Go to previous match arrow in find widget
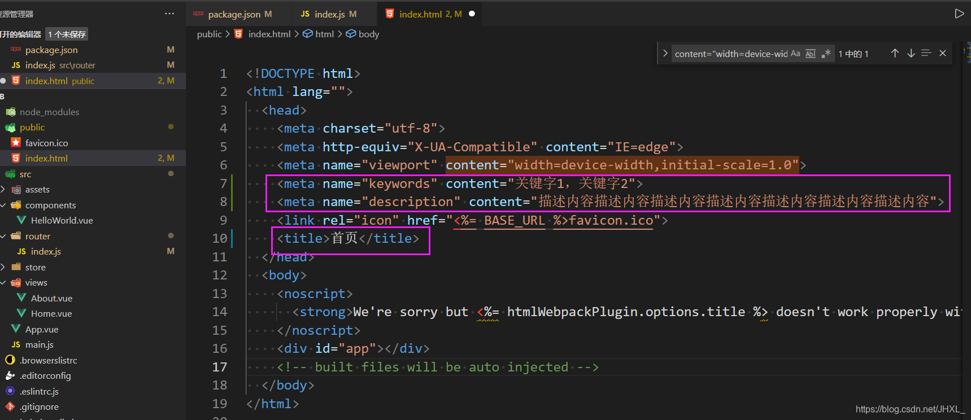This screenshot has width=971, height=420. [895, 53]
